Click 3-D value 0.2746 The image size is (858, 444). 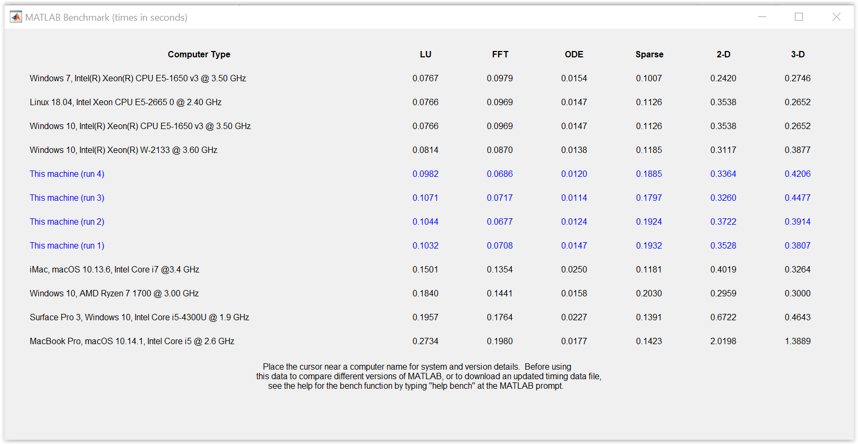click(798, 78)
